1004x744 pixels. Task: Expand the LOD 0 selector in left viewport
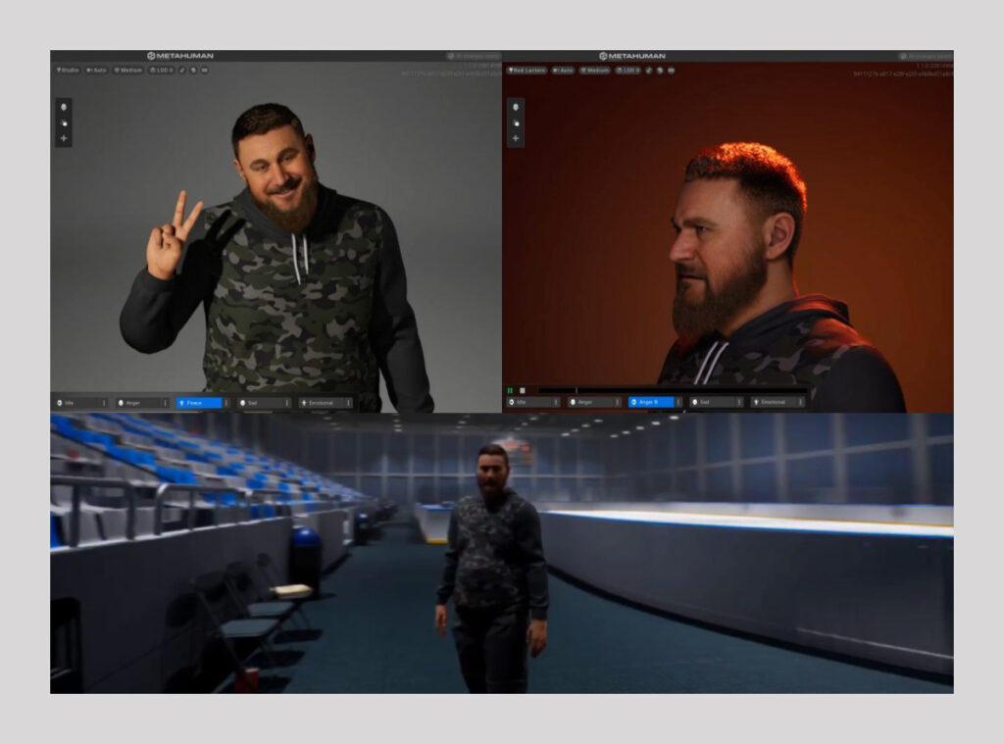pos(162,71)
